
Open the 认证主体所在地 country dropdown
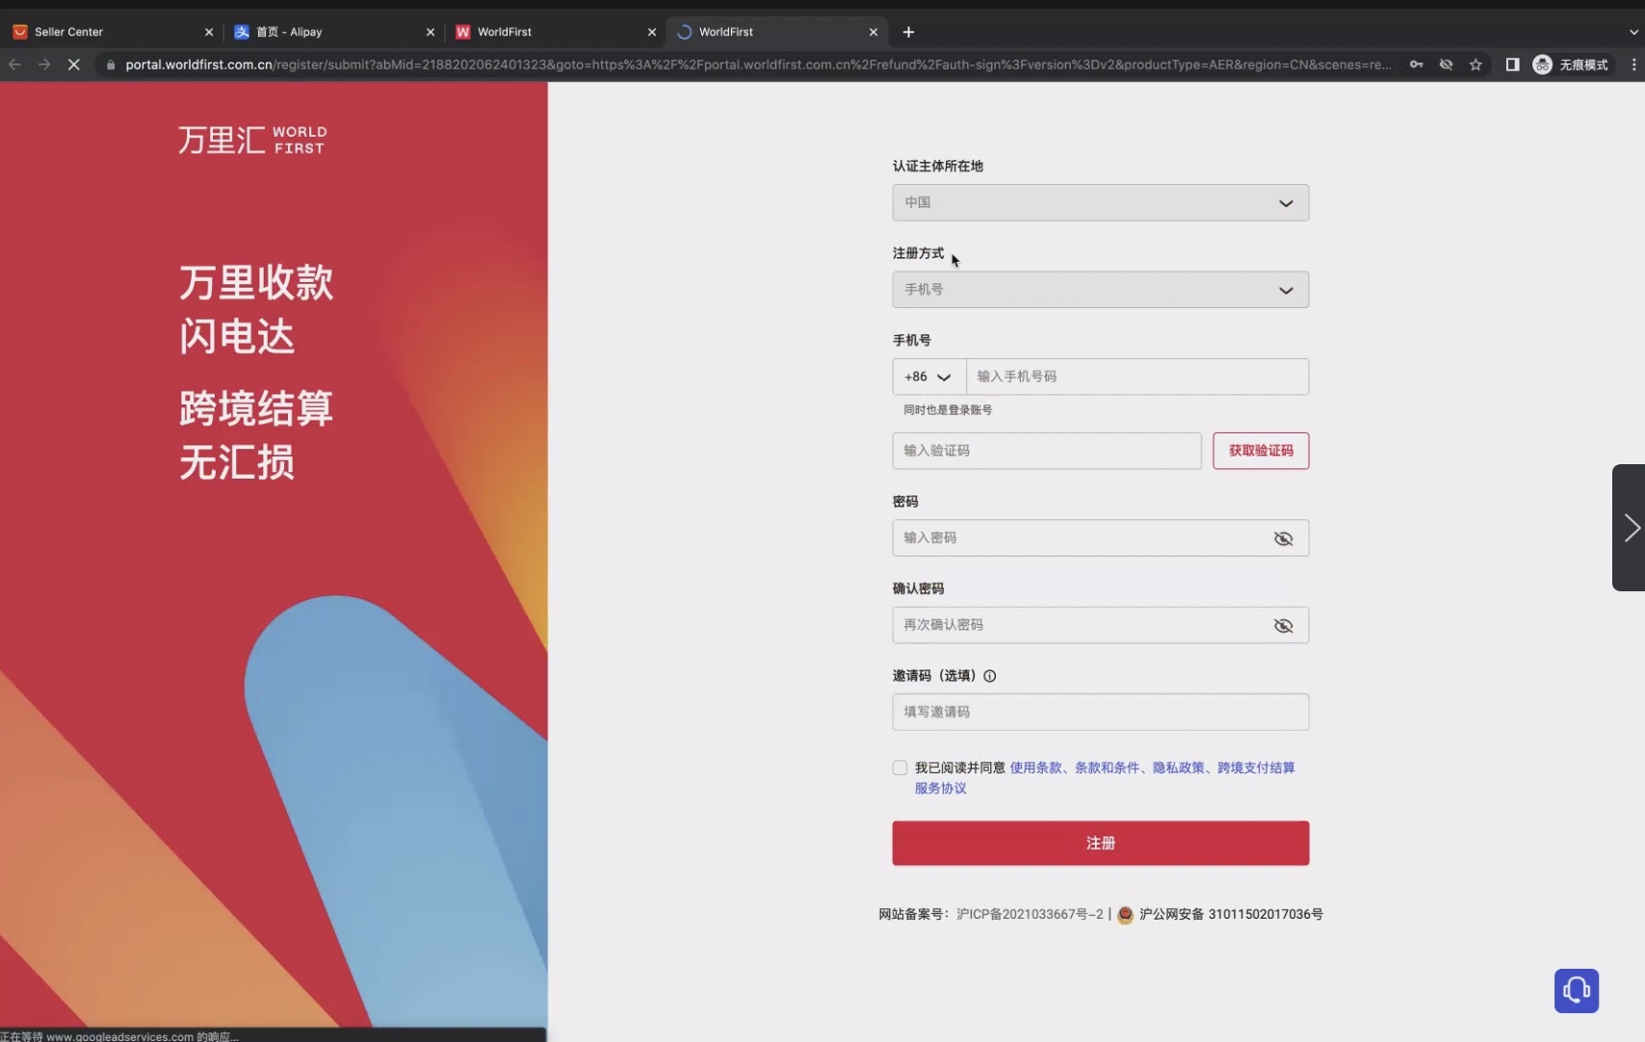coord(1100,203)
